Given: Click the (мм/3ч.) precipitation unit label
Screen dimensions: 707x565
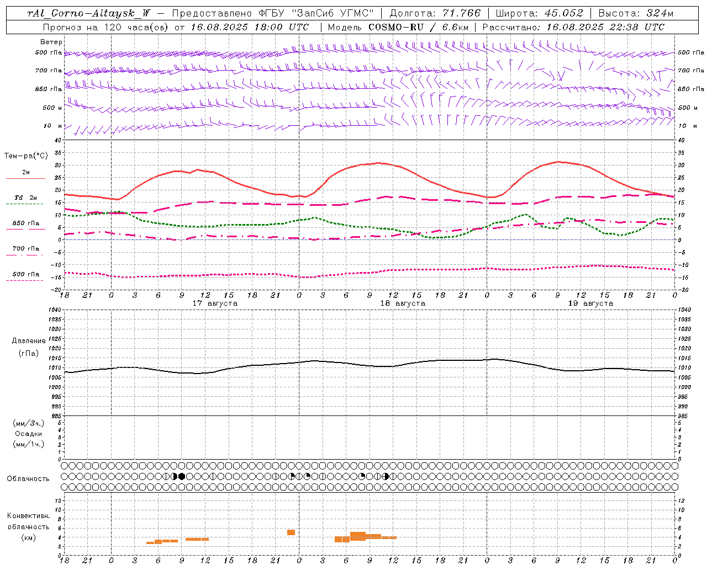Looking at the screenshot, I should click(x=29, y=423).
